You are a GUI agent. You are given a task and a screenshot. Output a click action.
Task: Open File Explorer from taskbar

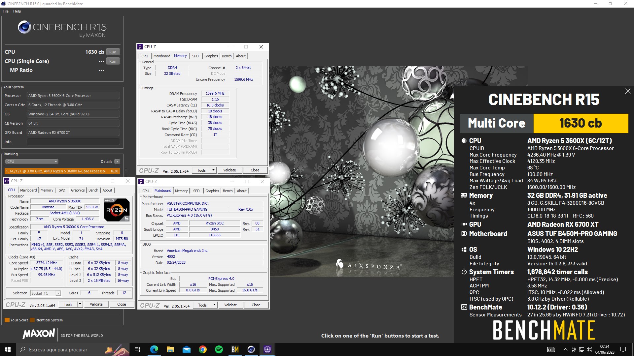point(170,349)
